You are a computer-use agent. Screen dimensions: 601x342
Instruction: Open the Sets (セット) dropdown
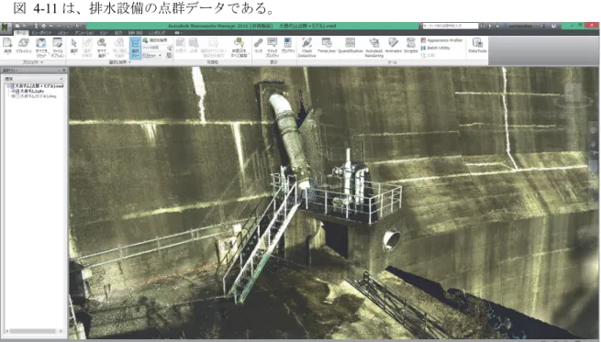pos(152,56)
